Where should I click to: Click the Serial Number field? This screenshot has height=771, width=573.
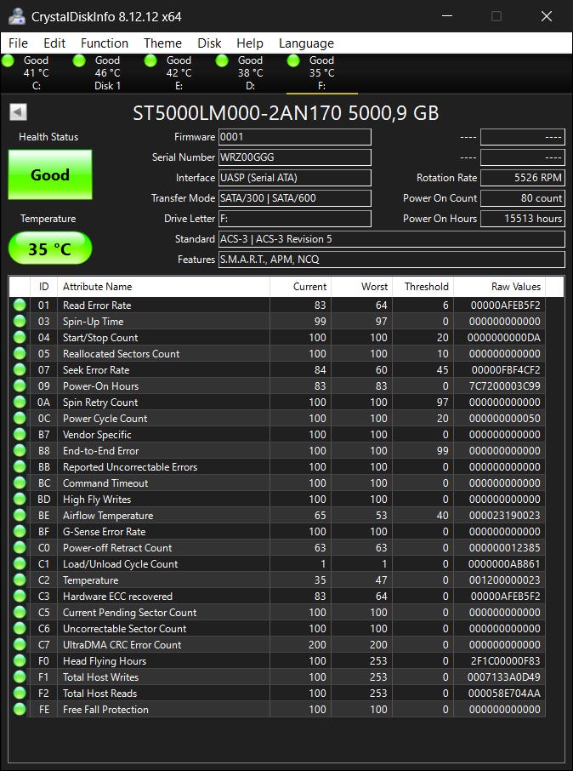coord(294,157)
